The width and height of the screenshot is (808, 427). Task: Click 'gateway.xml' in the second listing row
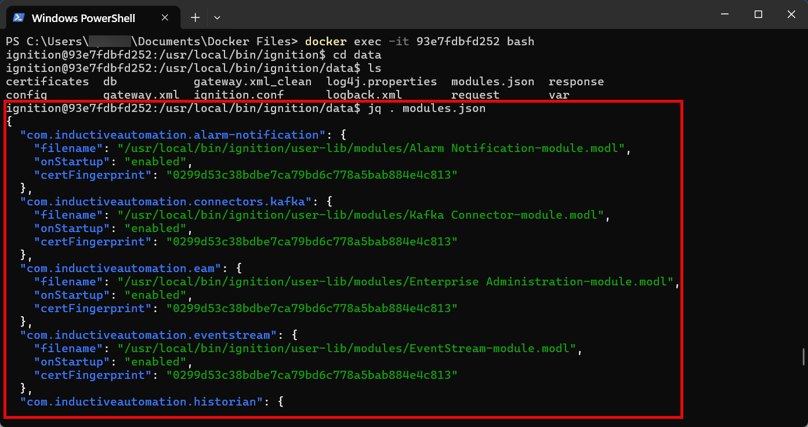tap(142, 95)
